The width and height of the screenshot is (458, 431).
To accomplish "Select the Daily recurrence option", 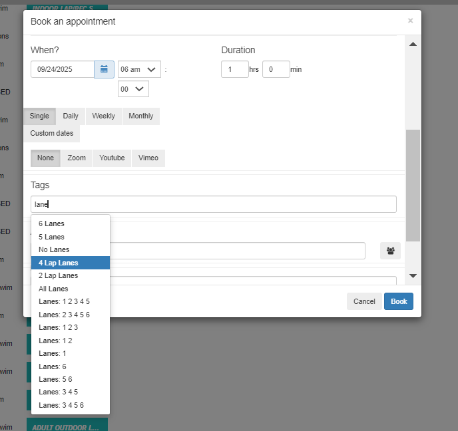I will point(71,116).
